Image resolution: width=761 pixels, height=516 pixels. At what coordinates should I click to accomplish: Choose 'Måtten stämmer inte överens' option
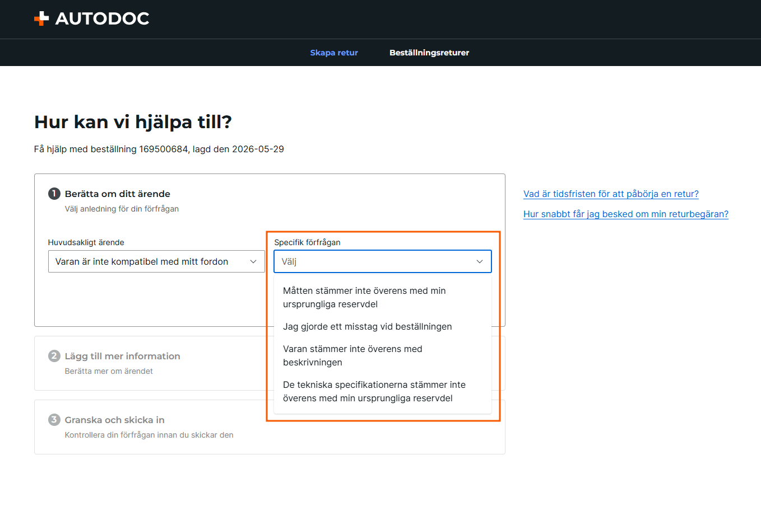383,297
